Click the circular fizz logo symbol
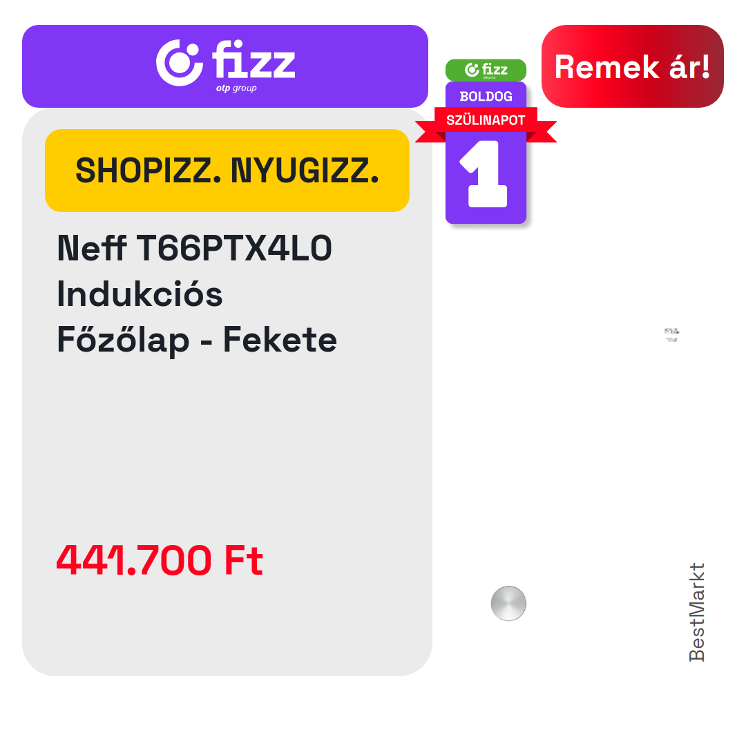 [x=180, y=63]
